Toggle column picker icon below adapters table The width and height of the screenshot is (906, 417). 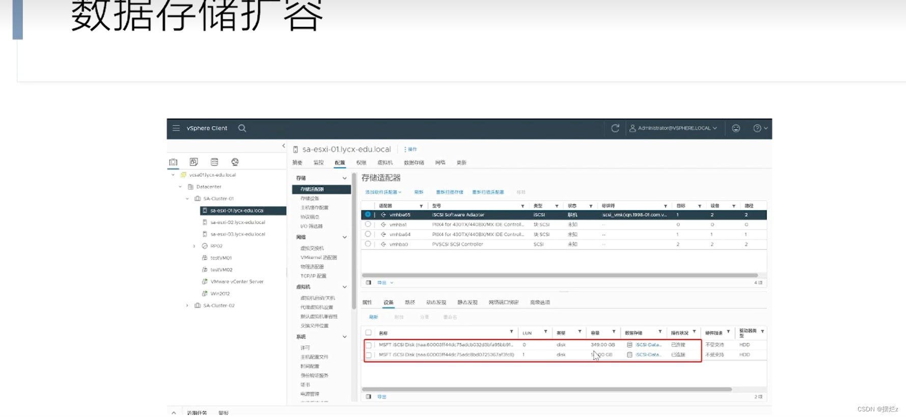[x=368, y=283]
